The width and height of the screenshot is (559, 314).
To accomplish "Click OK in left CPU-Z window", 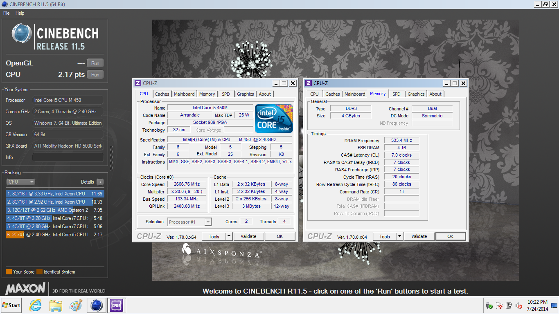I will [x=280, y=236].
